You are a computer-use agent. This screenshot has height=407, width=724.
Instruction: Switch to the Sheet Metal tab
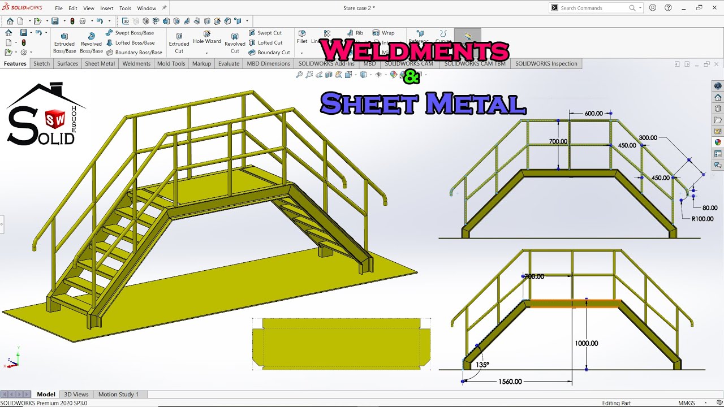pos(100,63)
